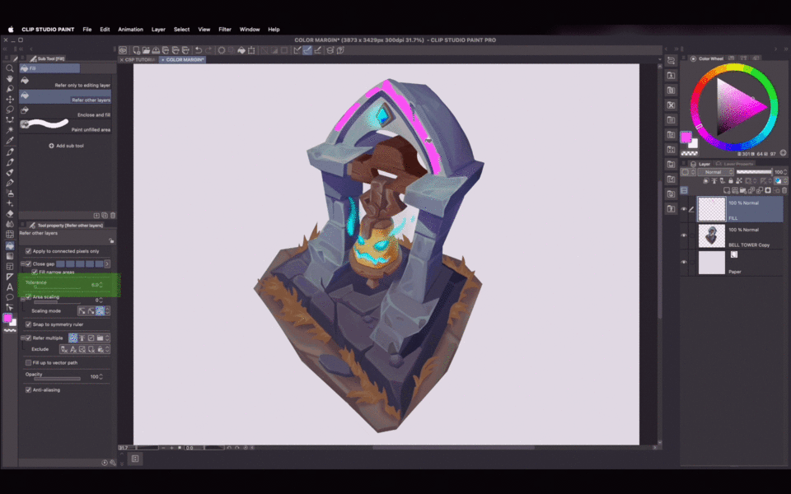Adjust Tolerance value stepper
Image resolution: width=791 pixels, height=494 pixels.
click(101, 285)
